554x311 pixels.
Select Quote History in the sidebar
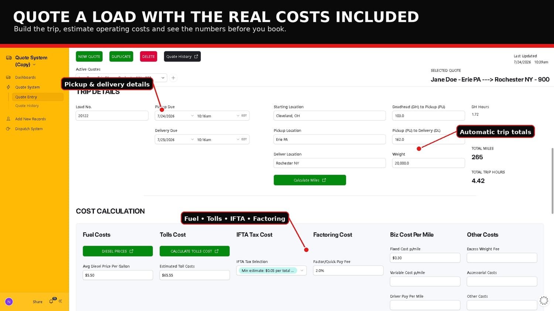(x=27, y=106)
